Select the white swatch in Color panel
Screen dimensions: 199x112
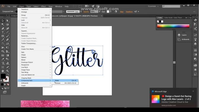[162, 21]
